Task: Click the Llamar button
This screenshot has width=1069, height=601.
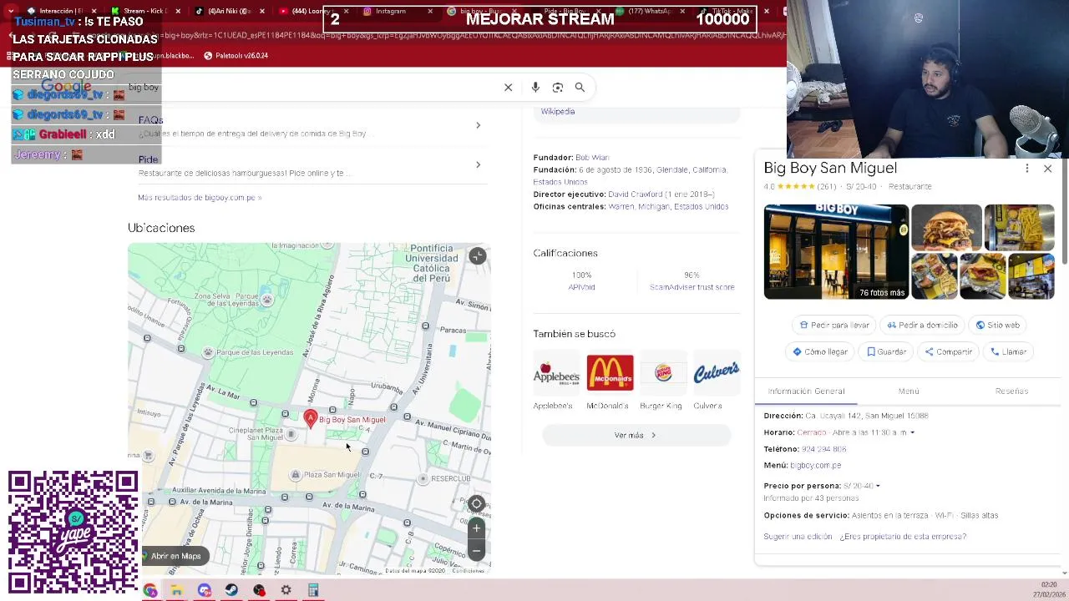Action: click(x=1008, y=351)
